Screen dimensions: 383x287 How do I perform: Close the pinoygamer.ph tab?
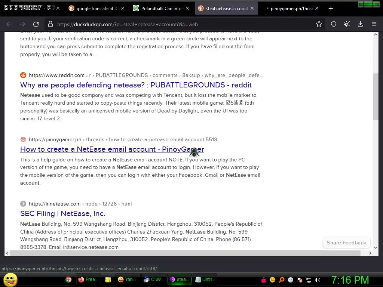click(x=317, y=8)
